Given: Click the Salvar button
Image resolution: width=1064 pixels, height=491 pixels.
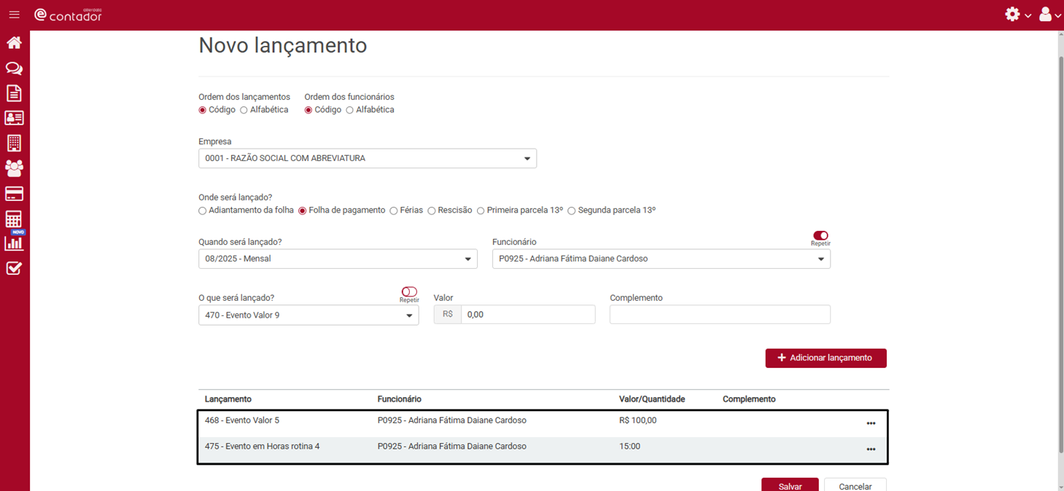Looking at the screenshot, I should pos(790,486).
